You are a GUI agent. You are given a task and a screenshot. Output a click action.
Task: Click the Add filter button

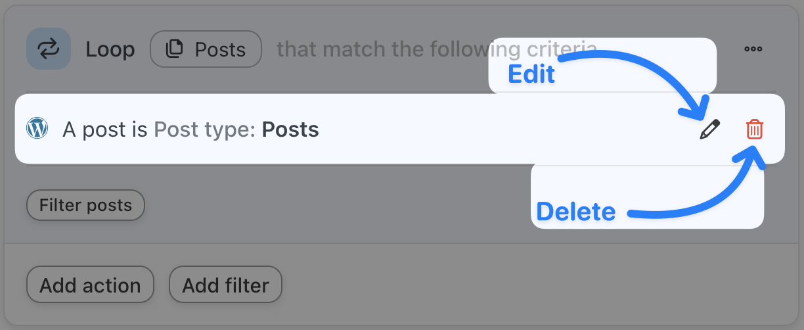pyautogui.click(x=225, y=285)
